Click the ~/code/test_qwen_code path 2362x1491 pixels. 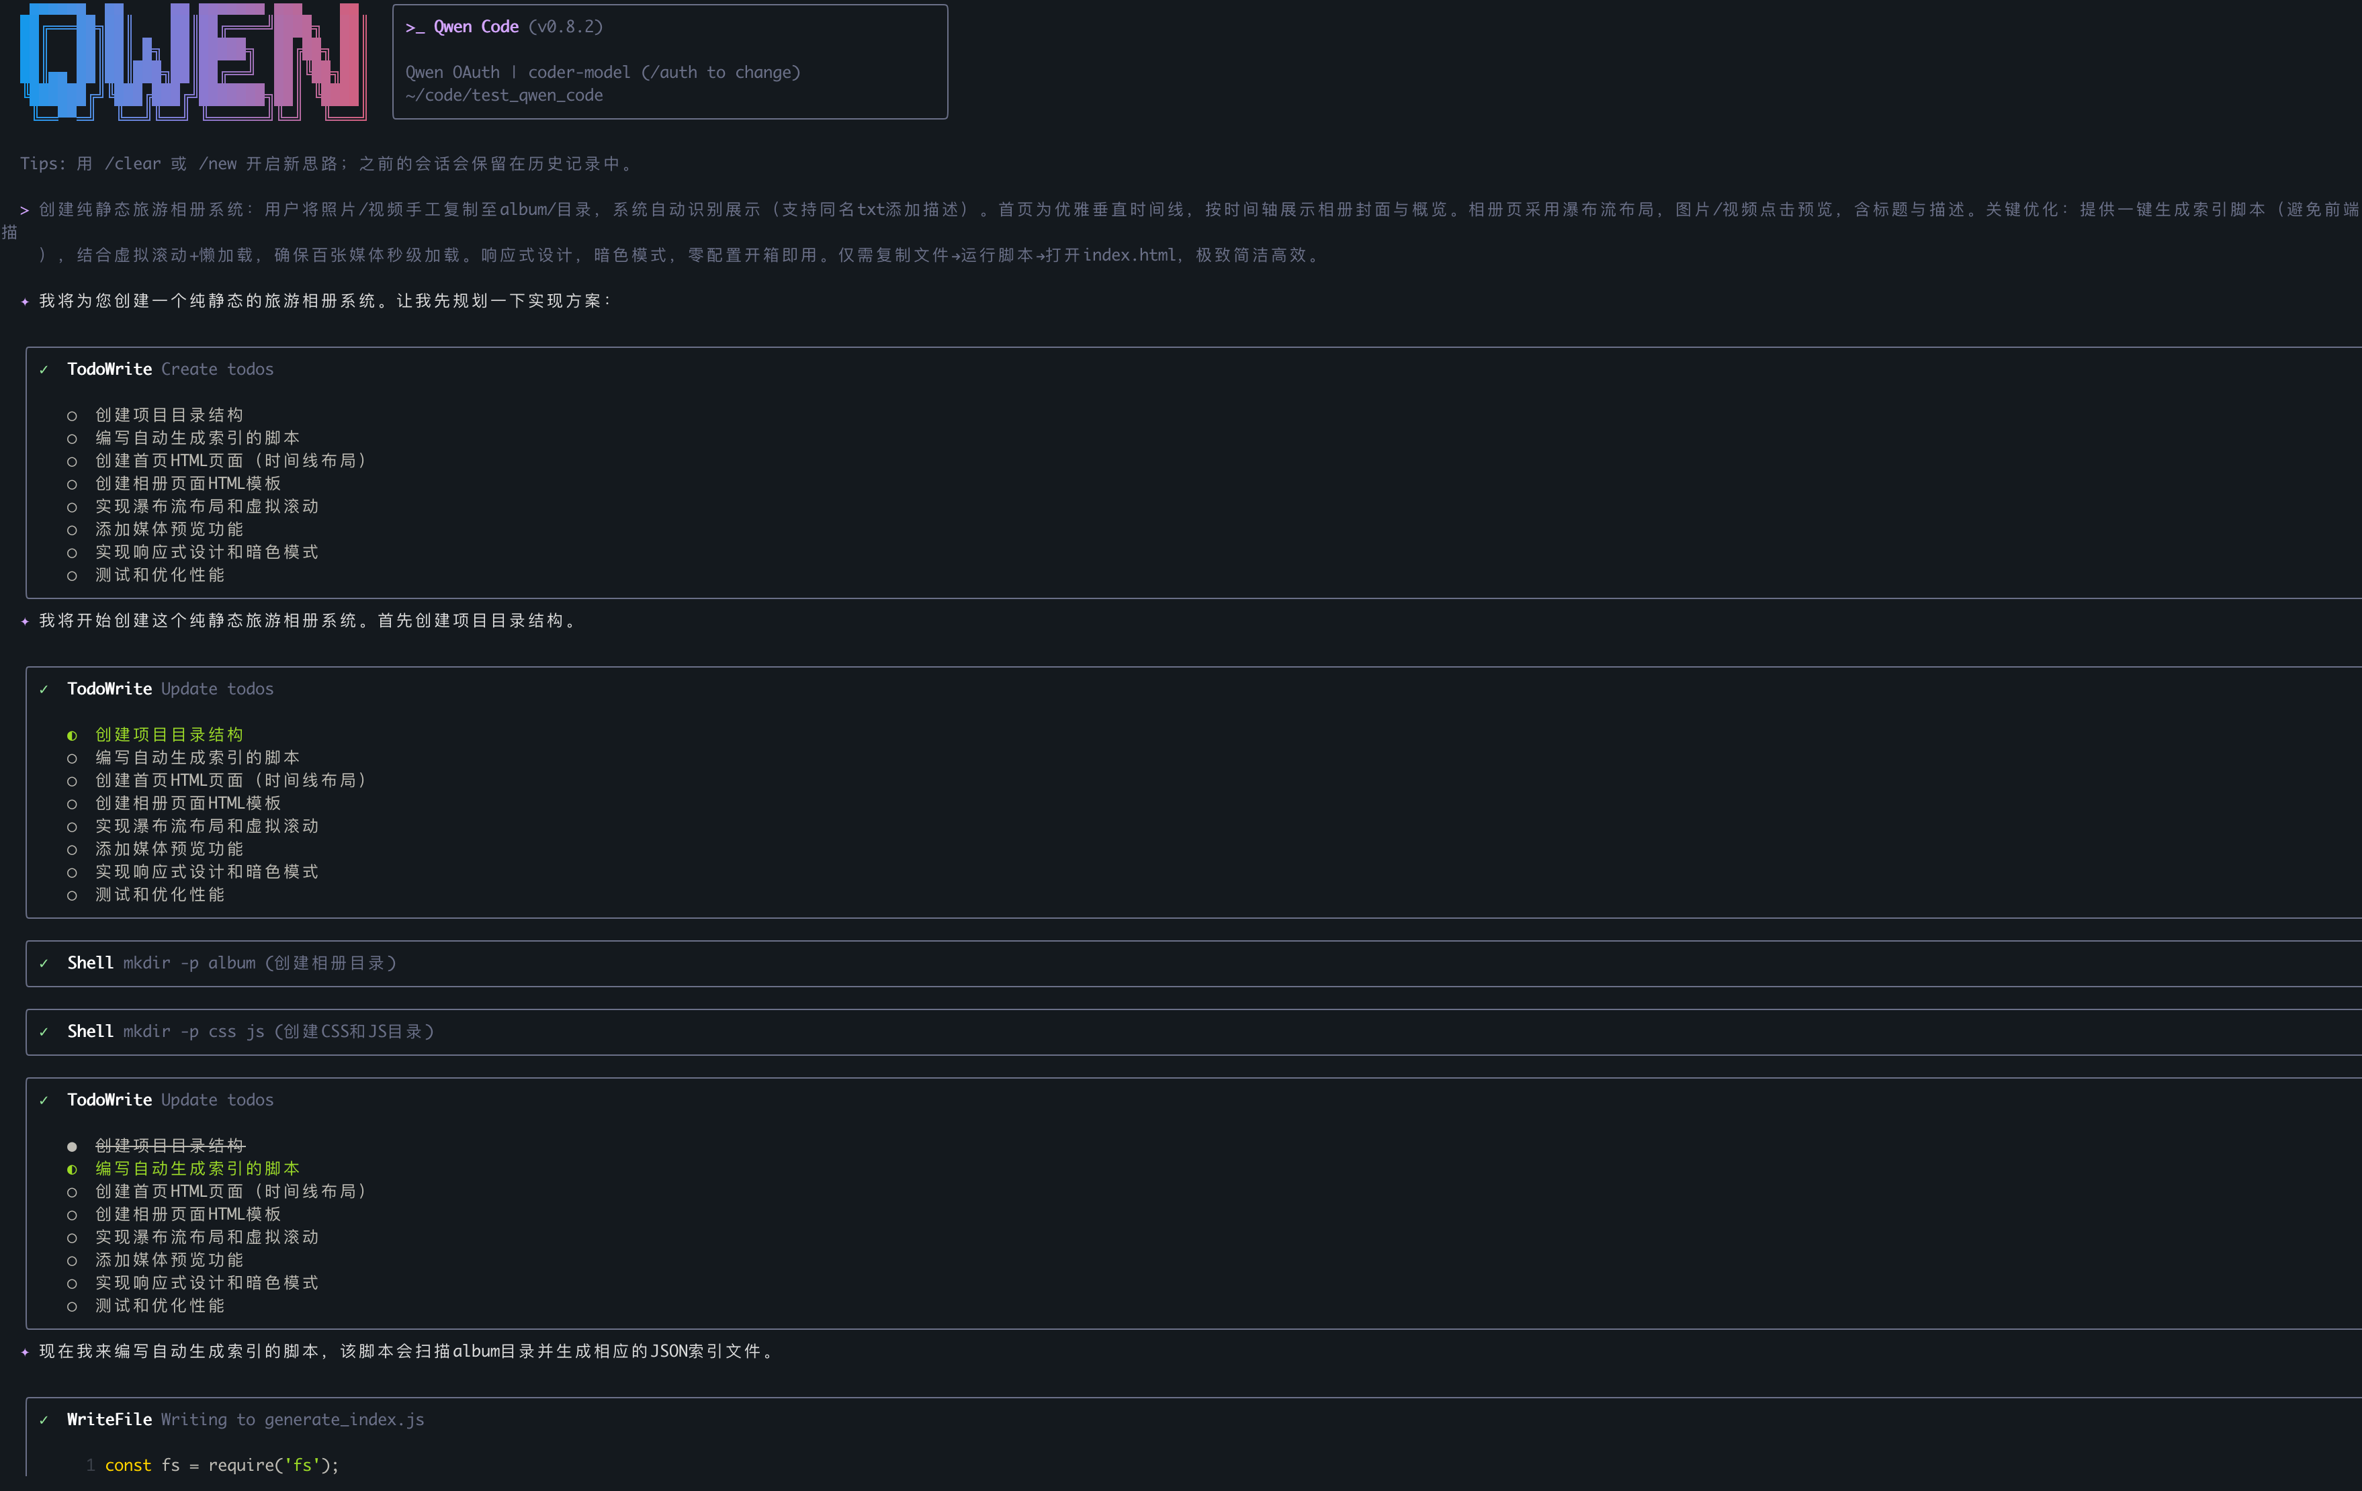point(505,95)
